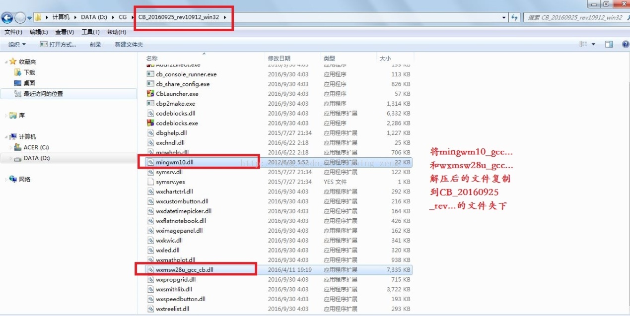This screenshot has width=630, height=316.
Task: Sort by the 修改日期 column header
Action: [x=279, y=59]
